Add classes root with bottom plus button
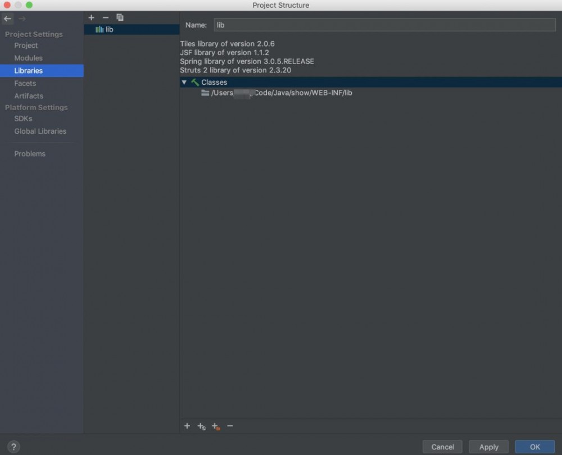This screenshot has width=562, height=455. (187, 426)
